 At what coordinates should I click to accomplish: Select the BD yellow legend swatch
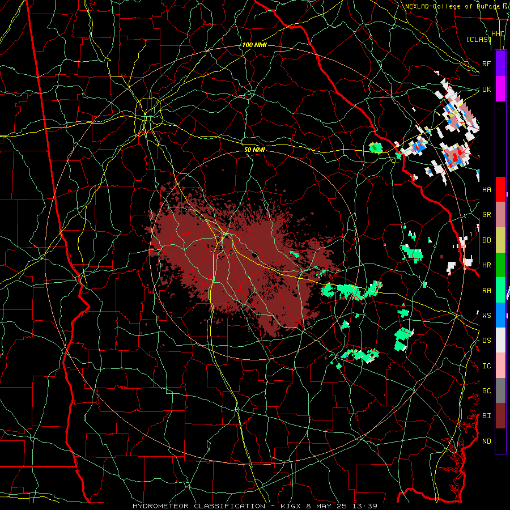click(500, 240)
